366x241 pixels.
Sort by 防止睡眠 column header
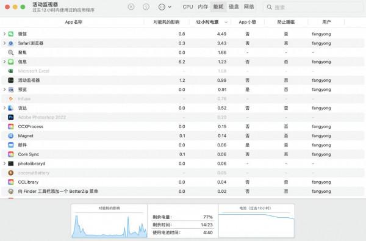pyautogui.click(x=286, y=22)
